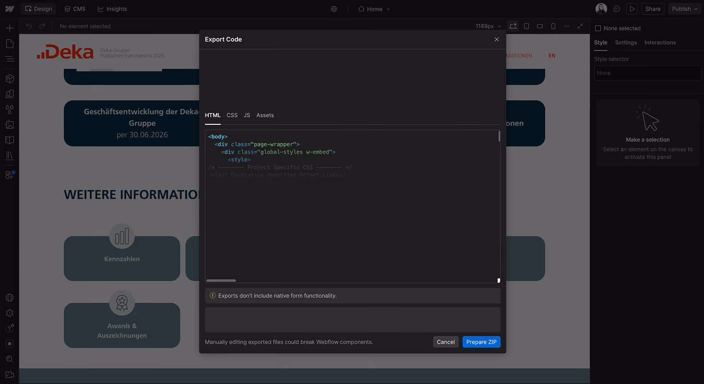Close the Export Code dialog

[497, 39]
